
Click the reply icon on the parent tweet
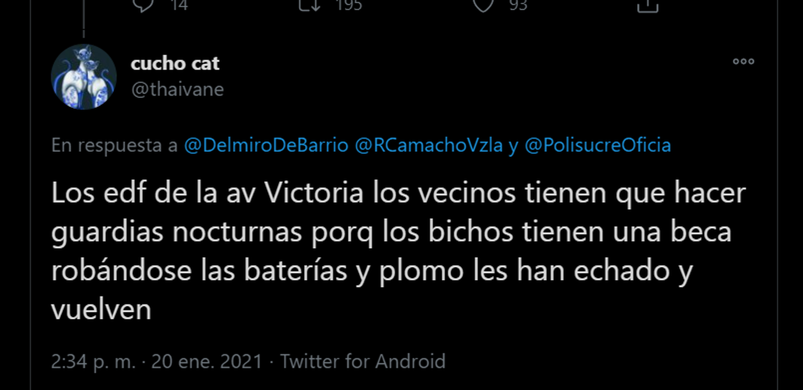tap(143, 5)
